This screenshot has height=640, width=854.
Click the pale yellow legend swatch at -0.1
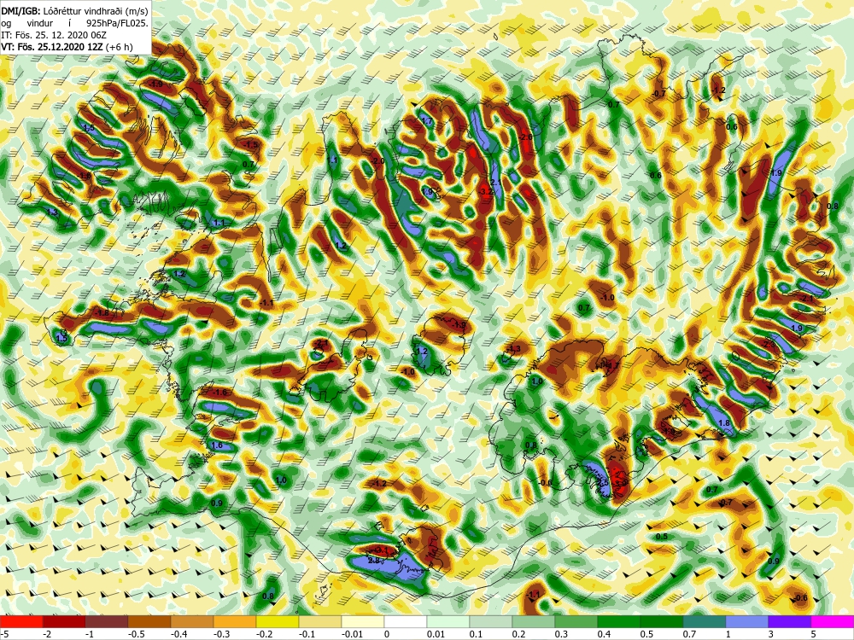(x=320, y=621)
